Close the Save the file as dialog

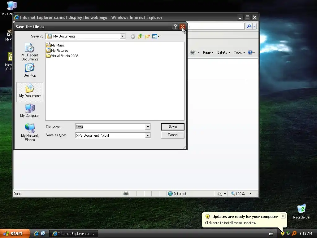(x=182, y=27)
